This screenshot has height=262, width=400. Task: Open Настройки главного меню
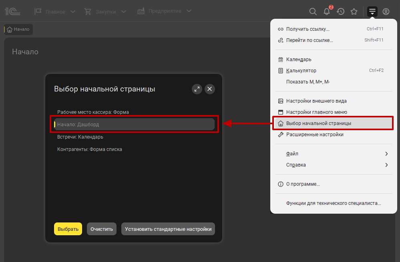pyautogui.click(x=334, y=112)
